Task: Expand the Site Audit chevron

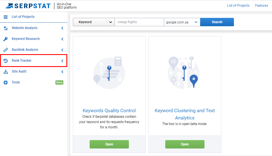Action: click(x=62, y=71)
